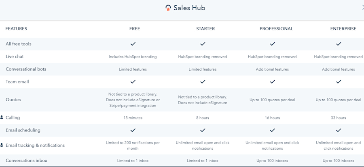The width and height of the screenshot is (364, 167).
Task: Click Starter's 'Limited features' bots cell
Action: coord(203,69)
